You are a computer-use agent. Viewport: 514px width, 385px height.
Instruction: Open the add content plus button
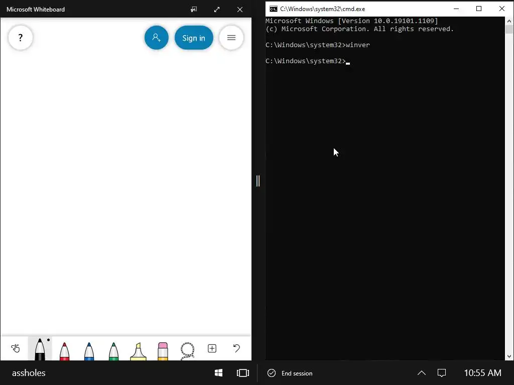pyautogui.click(x=212, y=348)
